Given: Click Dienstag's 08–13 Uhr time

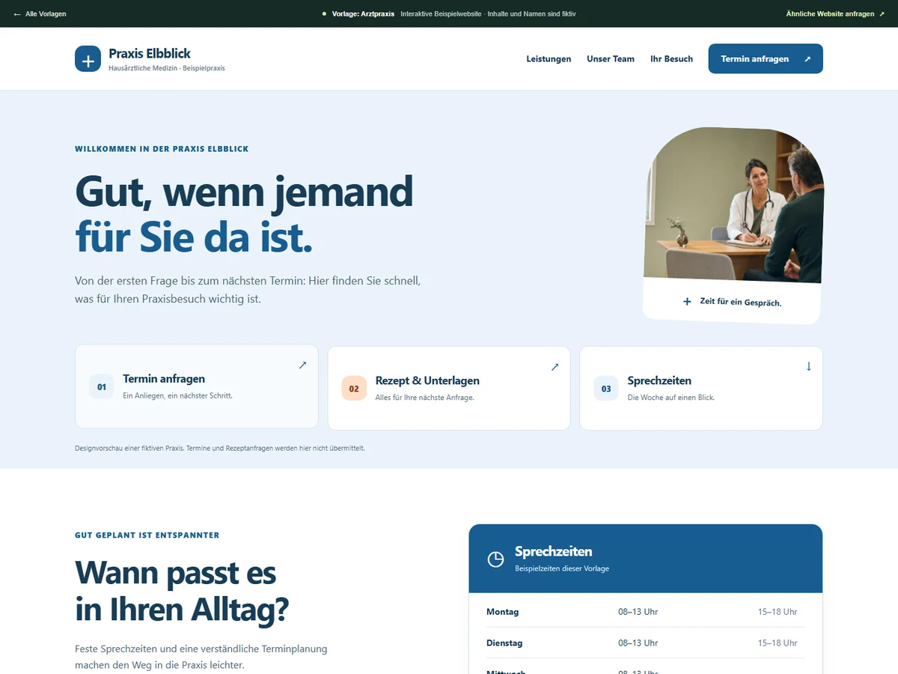Looking at the screenshot, I should pyautogui.click(x=638, y=643).
